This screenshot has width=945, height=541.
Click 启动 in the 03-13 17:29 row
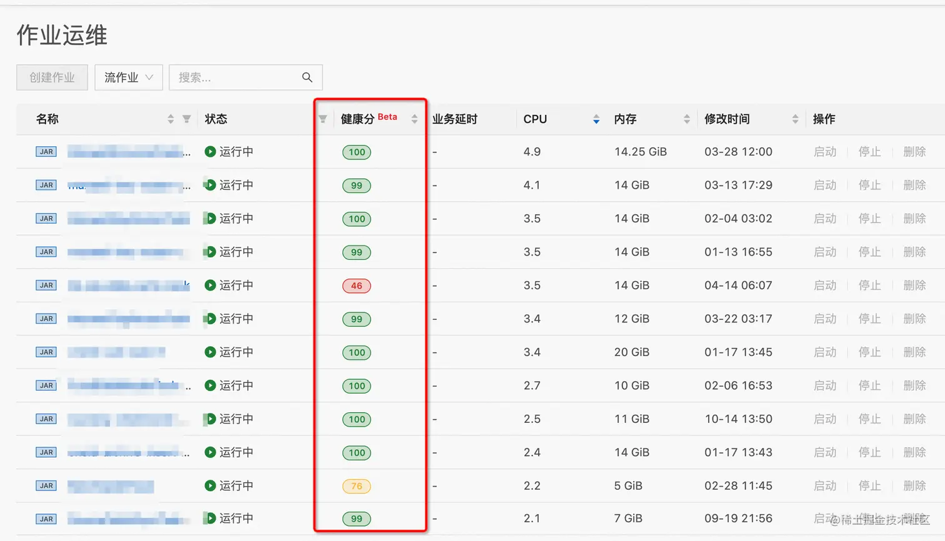tap(825, 185)
